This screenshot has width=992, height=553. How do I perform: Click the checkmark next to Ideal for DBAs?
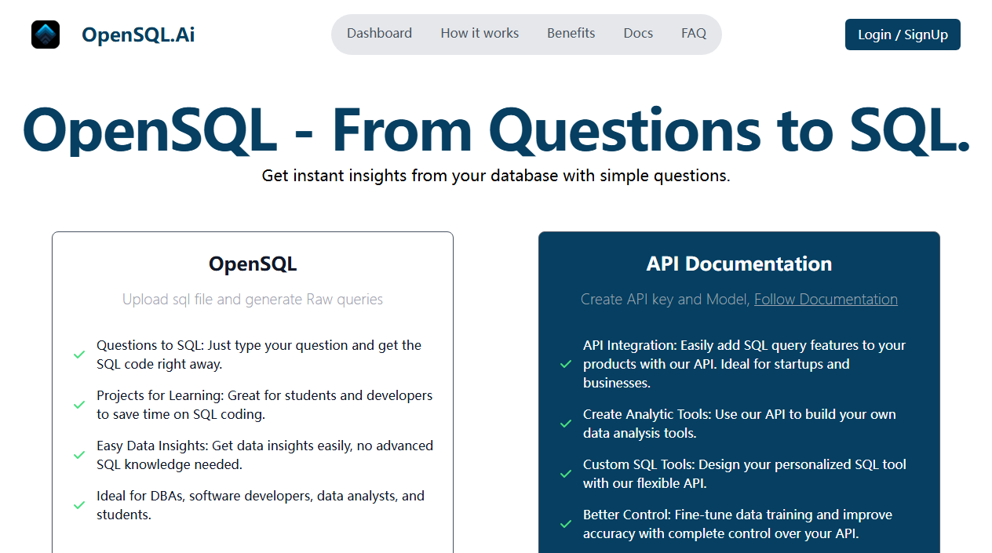79,505
